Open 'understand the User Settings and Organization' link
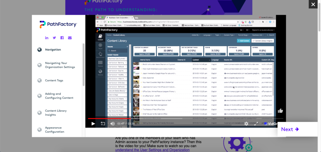Viewport: 321px width, 152px height. pyautogui.click(x=152, y=150)
